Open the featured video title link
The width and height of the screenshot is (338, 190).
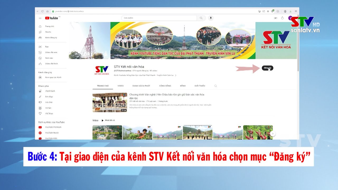point(167,96)
